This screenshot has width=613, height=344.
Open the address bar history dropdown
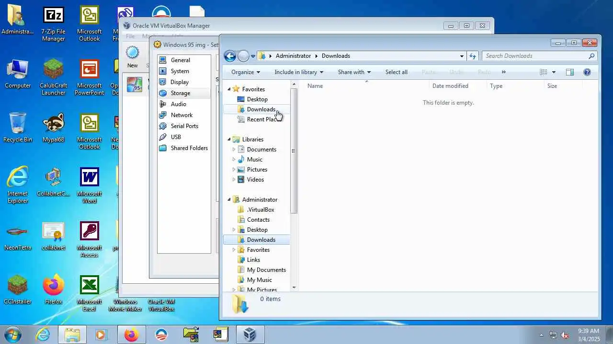coord(462,56)
